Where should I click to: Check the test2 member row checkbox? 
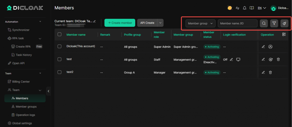click(59, 72)
